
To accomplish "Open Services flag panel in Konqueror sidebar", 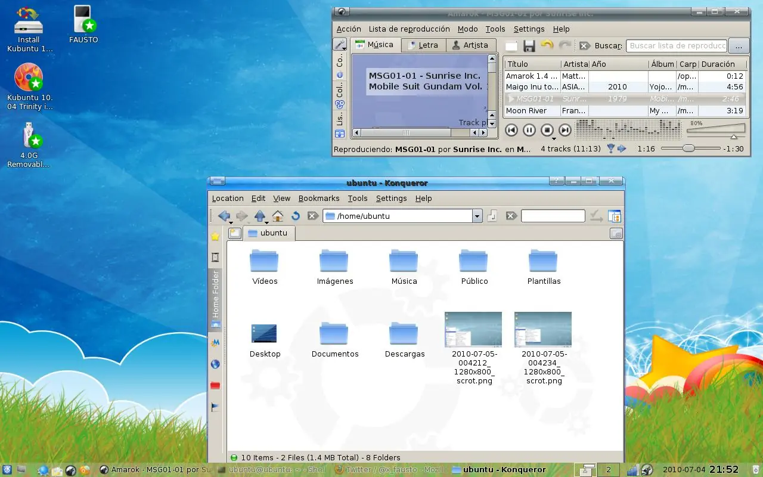I will [215, 407].
